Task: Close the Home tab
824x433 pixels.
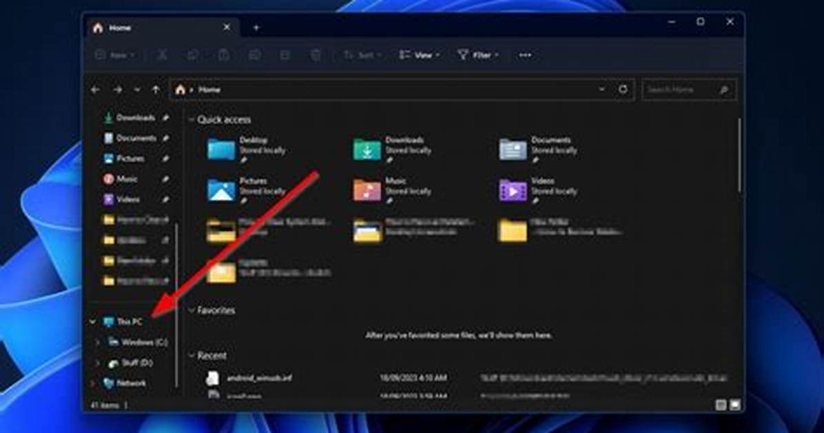Action: pos(227,28)
